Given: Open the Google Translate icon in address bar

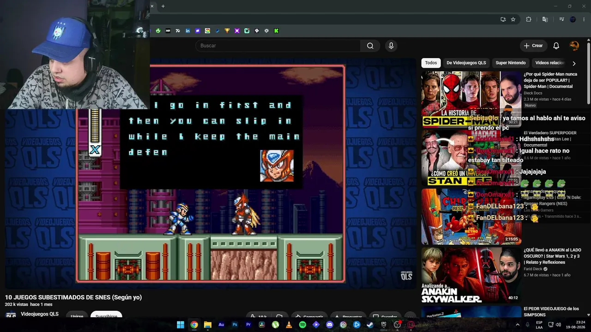Looking at the screenshot, I should tap(545, 19).
